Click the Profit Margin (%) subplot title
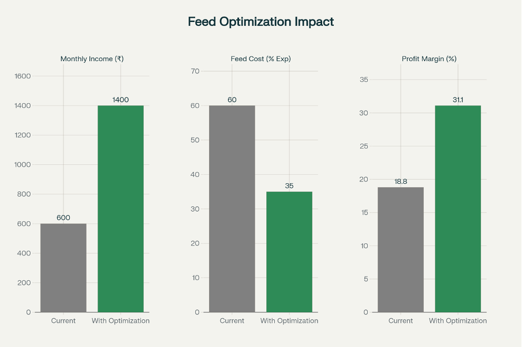This screenshot has width=522, height=347. [429, 59]
